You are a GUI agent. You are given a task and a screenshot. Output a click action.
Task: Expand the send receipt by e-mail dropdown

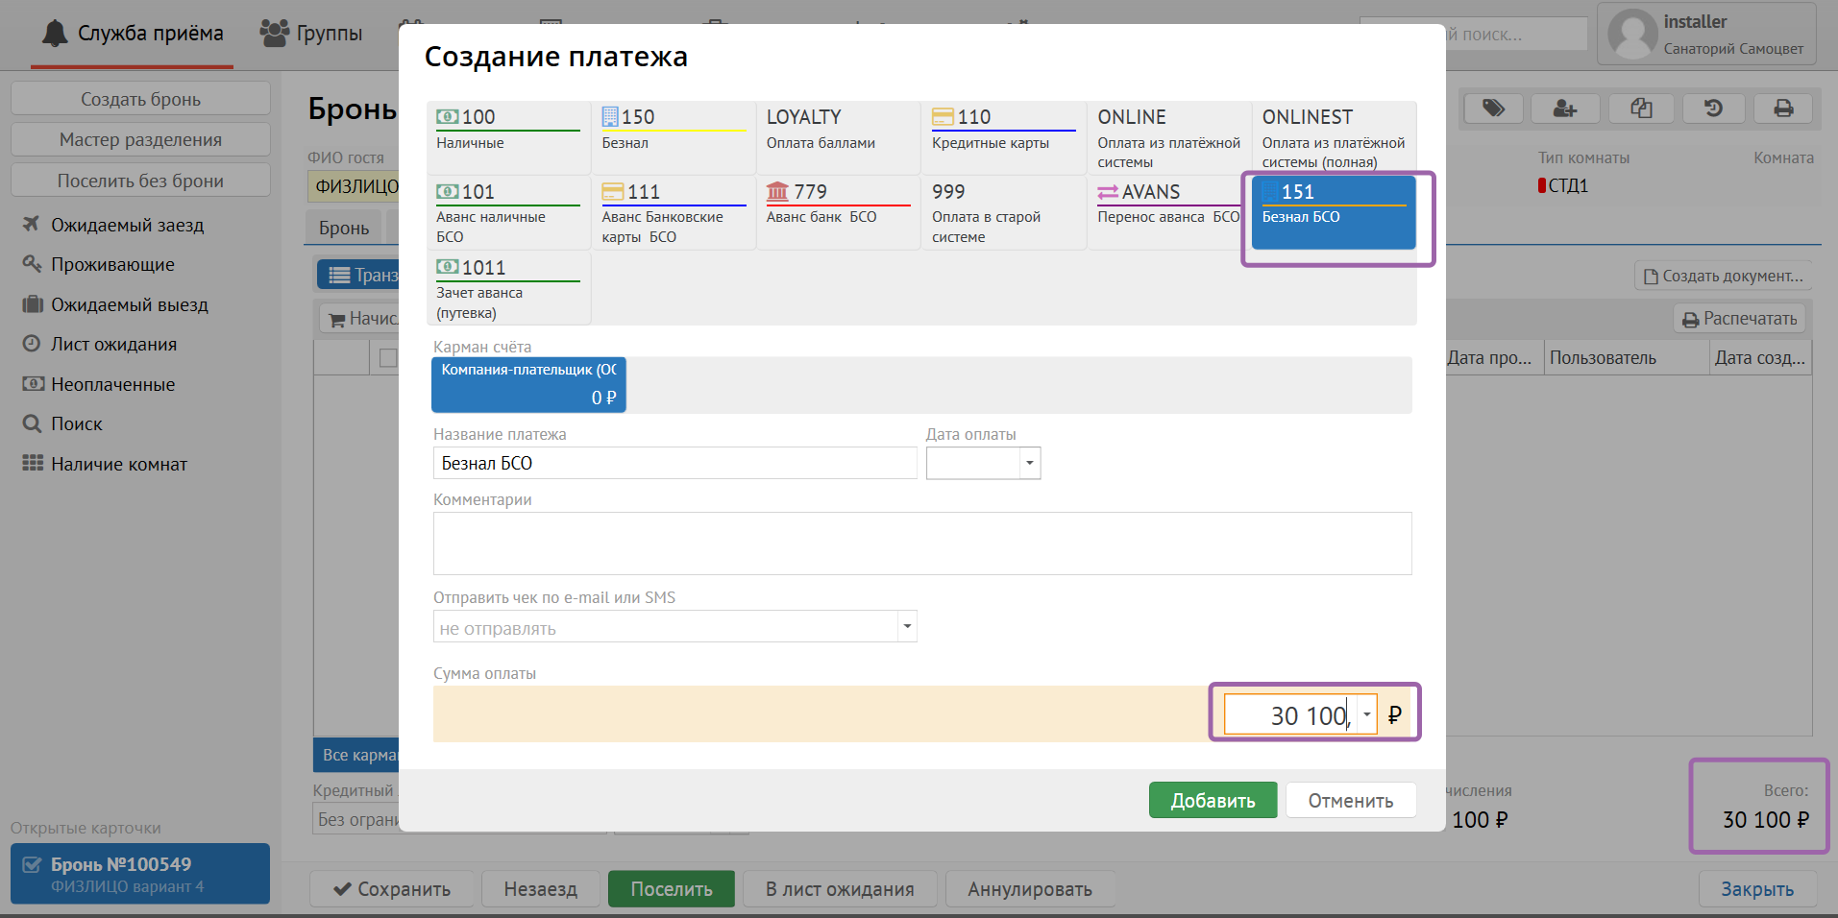pos(906,627)
